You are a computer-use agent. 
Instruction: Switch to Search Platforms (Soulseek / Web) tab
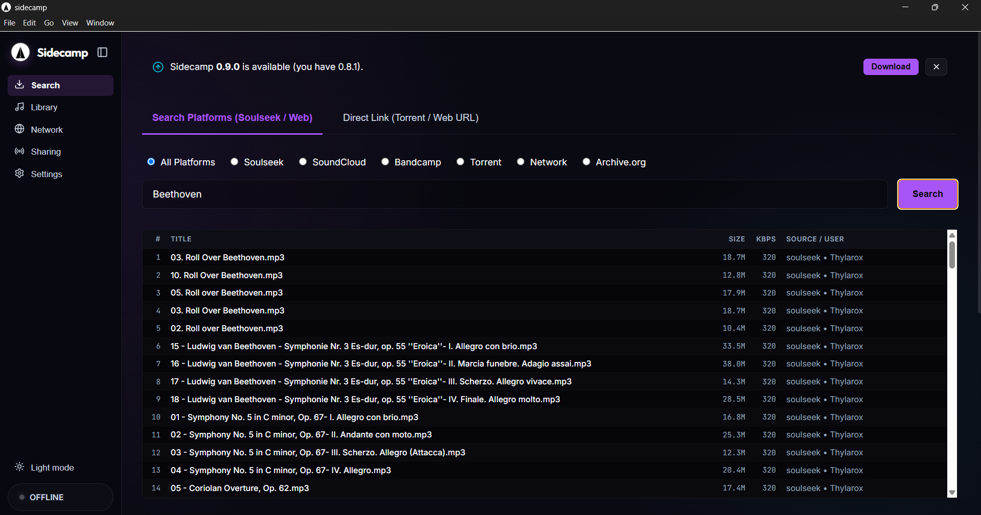pos(232,117)
